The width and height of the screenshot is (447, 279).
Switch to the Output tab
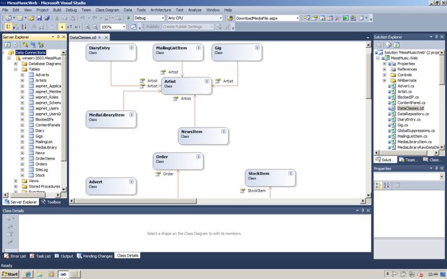pyautogui.click(x=64, y=256)
